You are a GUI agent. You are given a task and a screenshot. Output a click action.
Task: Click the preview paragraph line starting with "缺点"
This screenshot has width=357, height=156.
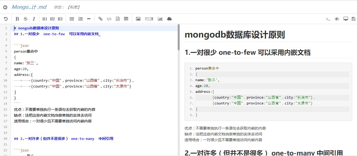[223, 134]
